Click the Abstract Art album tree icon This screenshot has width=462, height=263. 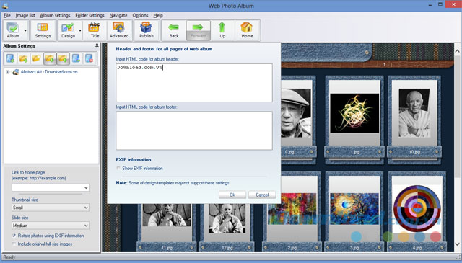click(16, 72)
